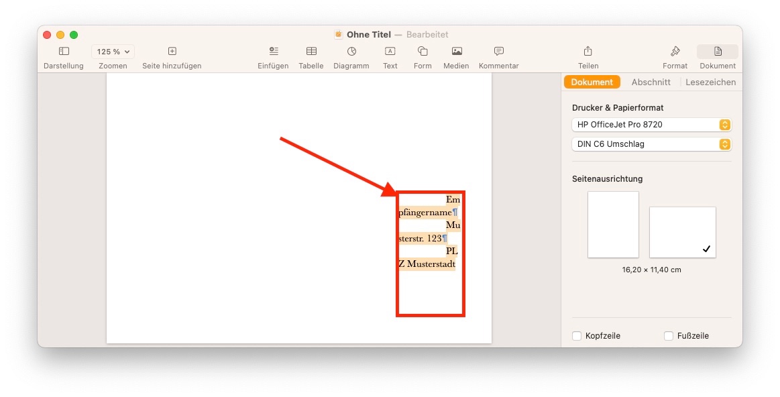Image resolution: width=780 pixels, height=397 pixels.
Task: Switch to the Lesezeichen tab
Action: pyautogui.click(x=710, y=82)
